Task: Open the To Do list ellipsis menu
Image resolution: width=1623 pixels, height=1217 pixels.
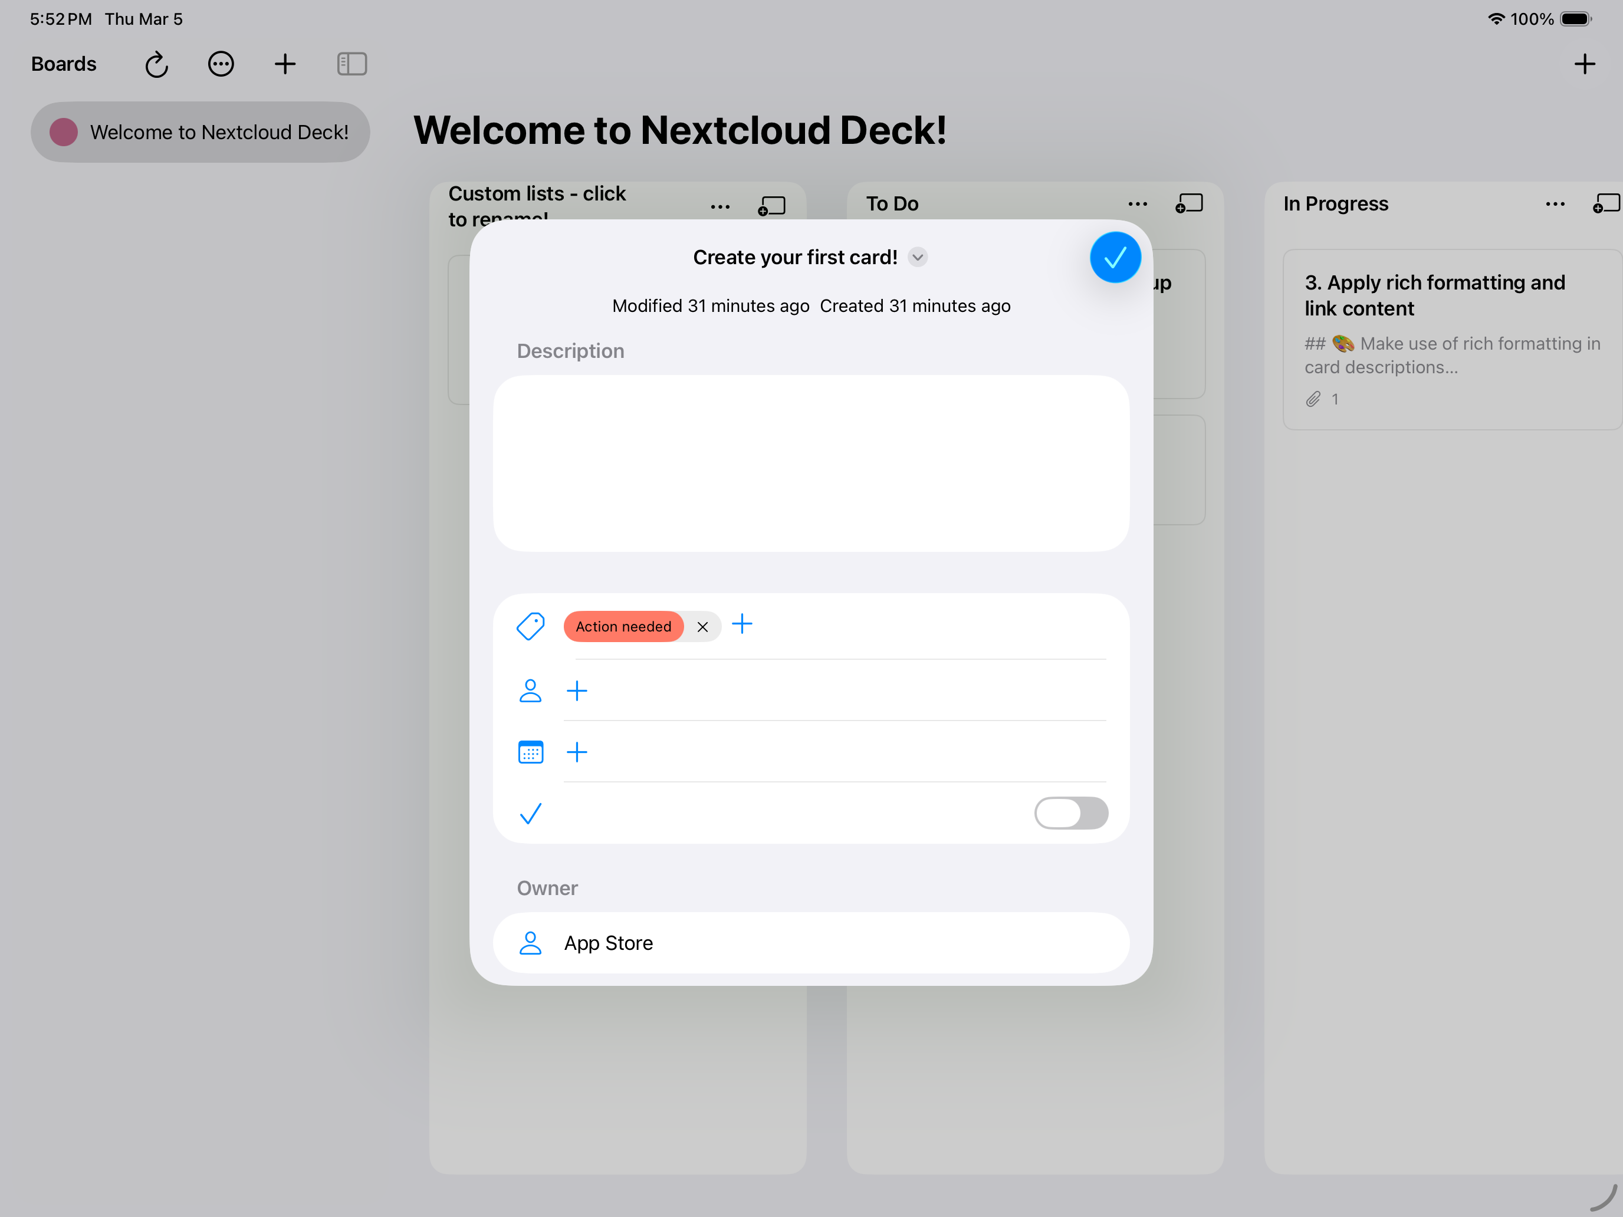Action: click(1137, 204)
